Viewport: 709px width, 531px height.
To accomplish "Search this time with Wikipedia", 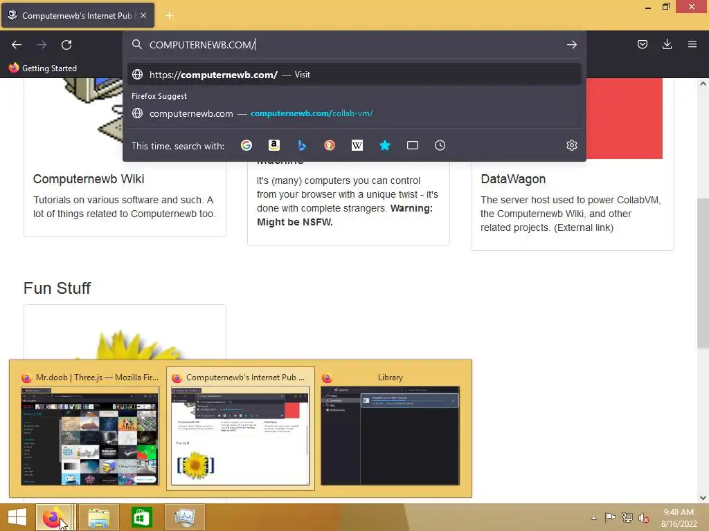I will (357, 145).
